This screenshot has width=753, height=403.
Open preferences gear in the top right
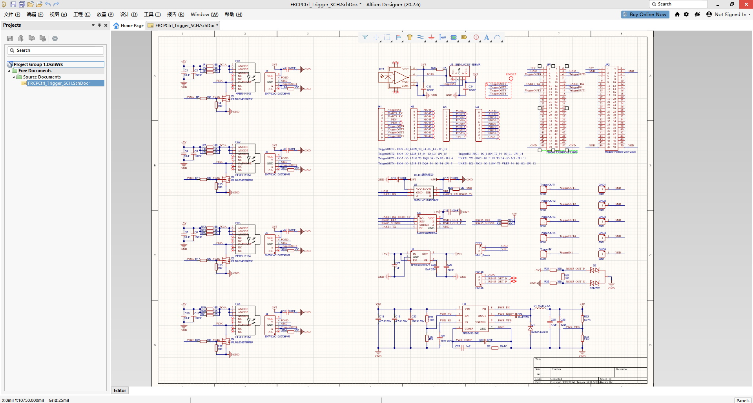(x=686, y=14)
